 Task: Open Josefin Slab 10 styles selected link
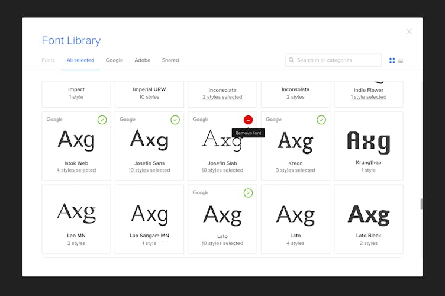pyautogui.click(x=222, y=170)
